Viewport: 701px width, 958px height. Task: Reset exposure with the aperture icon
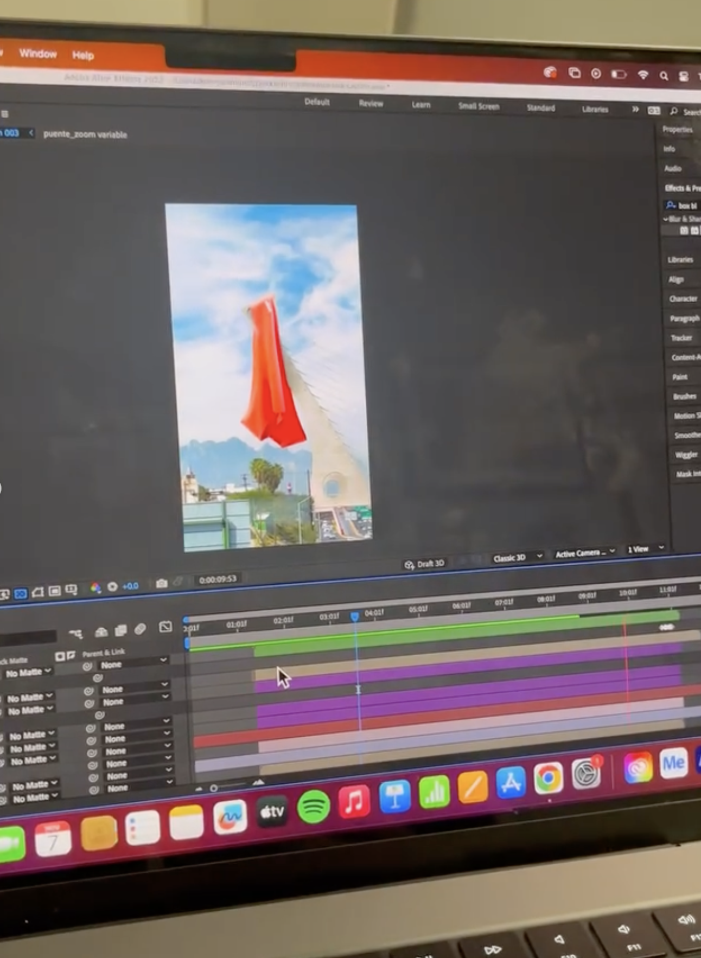point(112,587)
